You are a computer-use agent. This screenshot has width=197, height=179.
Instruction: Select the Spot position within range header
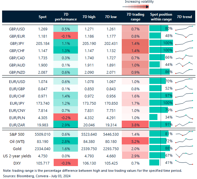click(x=161, y=17)
